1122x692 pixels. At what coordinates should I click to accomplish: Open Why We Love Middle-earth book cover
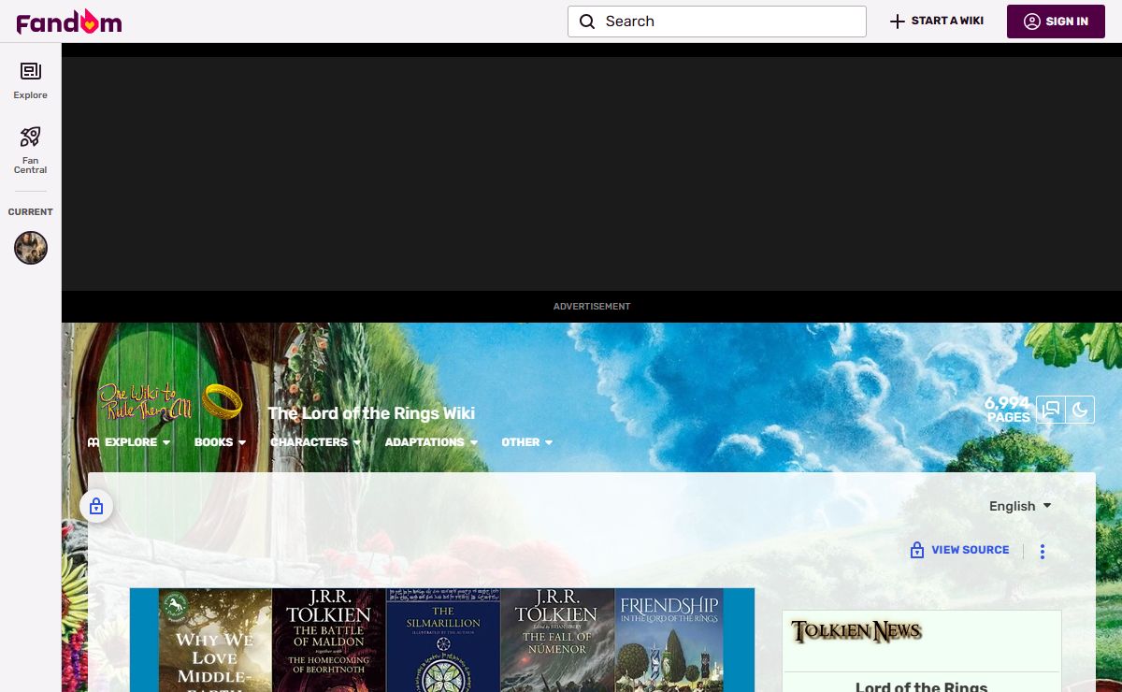point(215,641)
